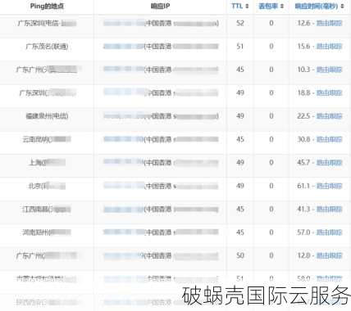351x311 pixels.
Task: Select the 上海 location cell
Action: point(47,163)
